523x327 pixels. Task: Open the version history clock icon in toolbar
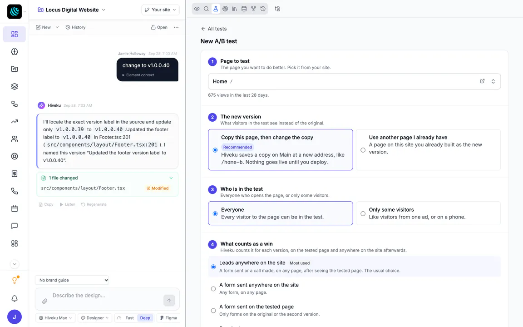pos(263,9)
